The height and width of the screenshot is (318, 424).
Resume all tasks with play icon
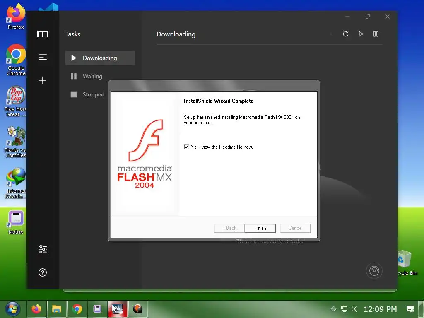(361, 34)
